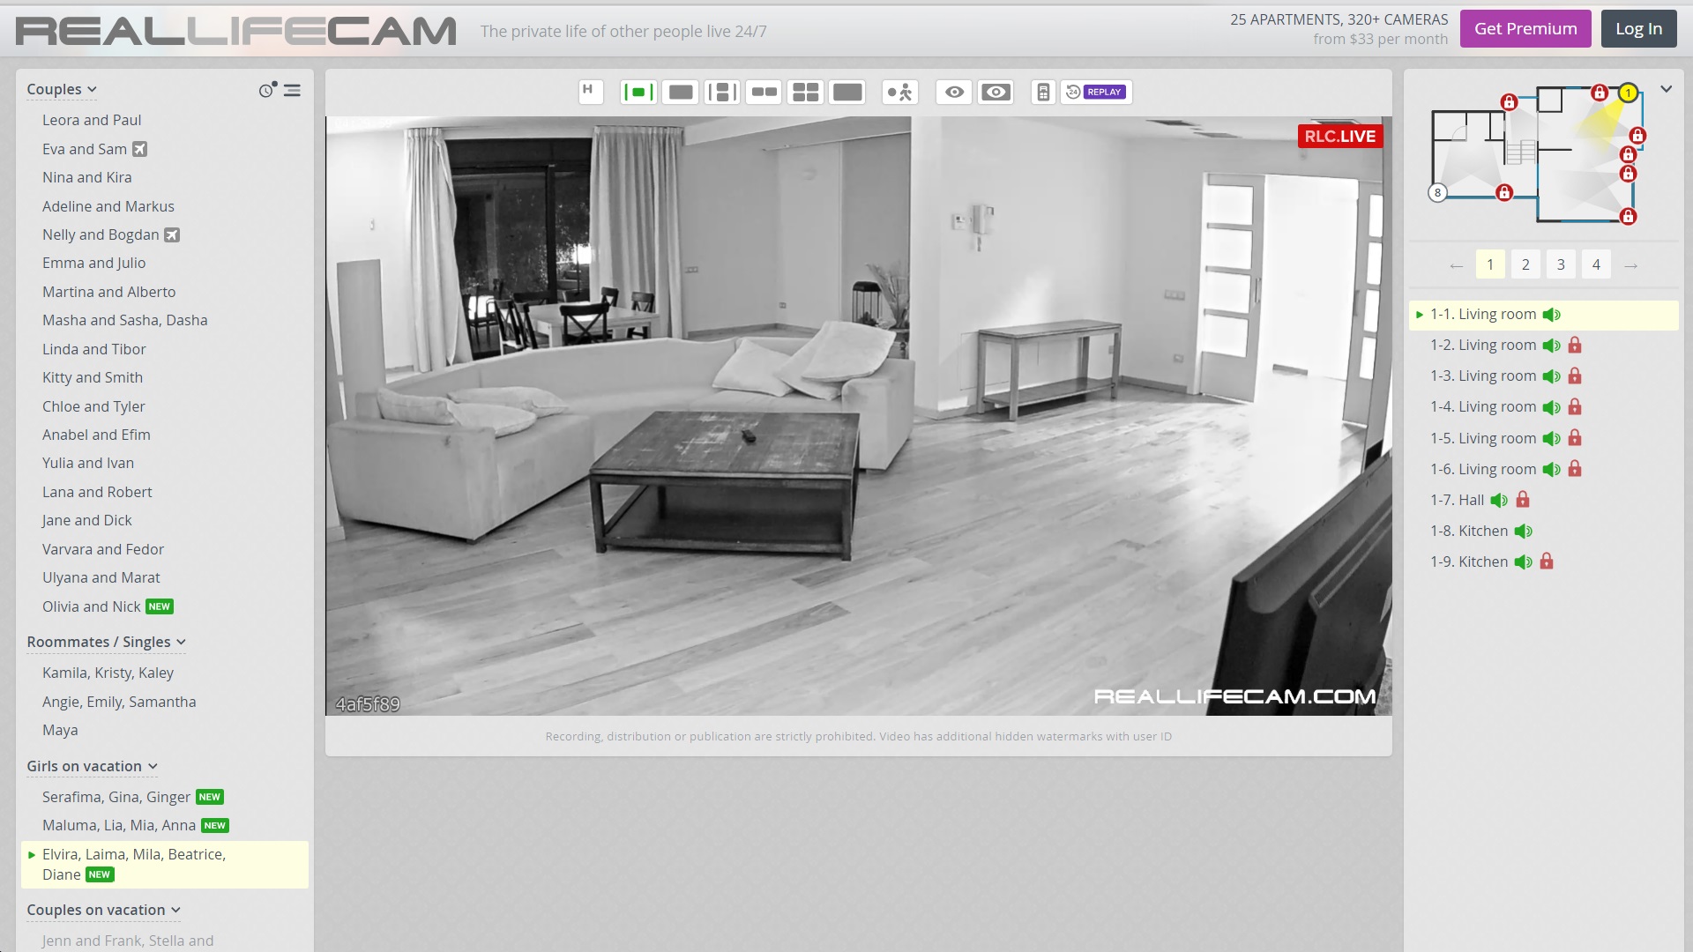Click the RLC.LIVE badge on video
The width and height of the screenshot is (1693, 952).
(x=1339, y=136)
